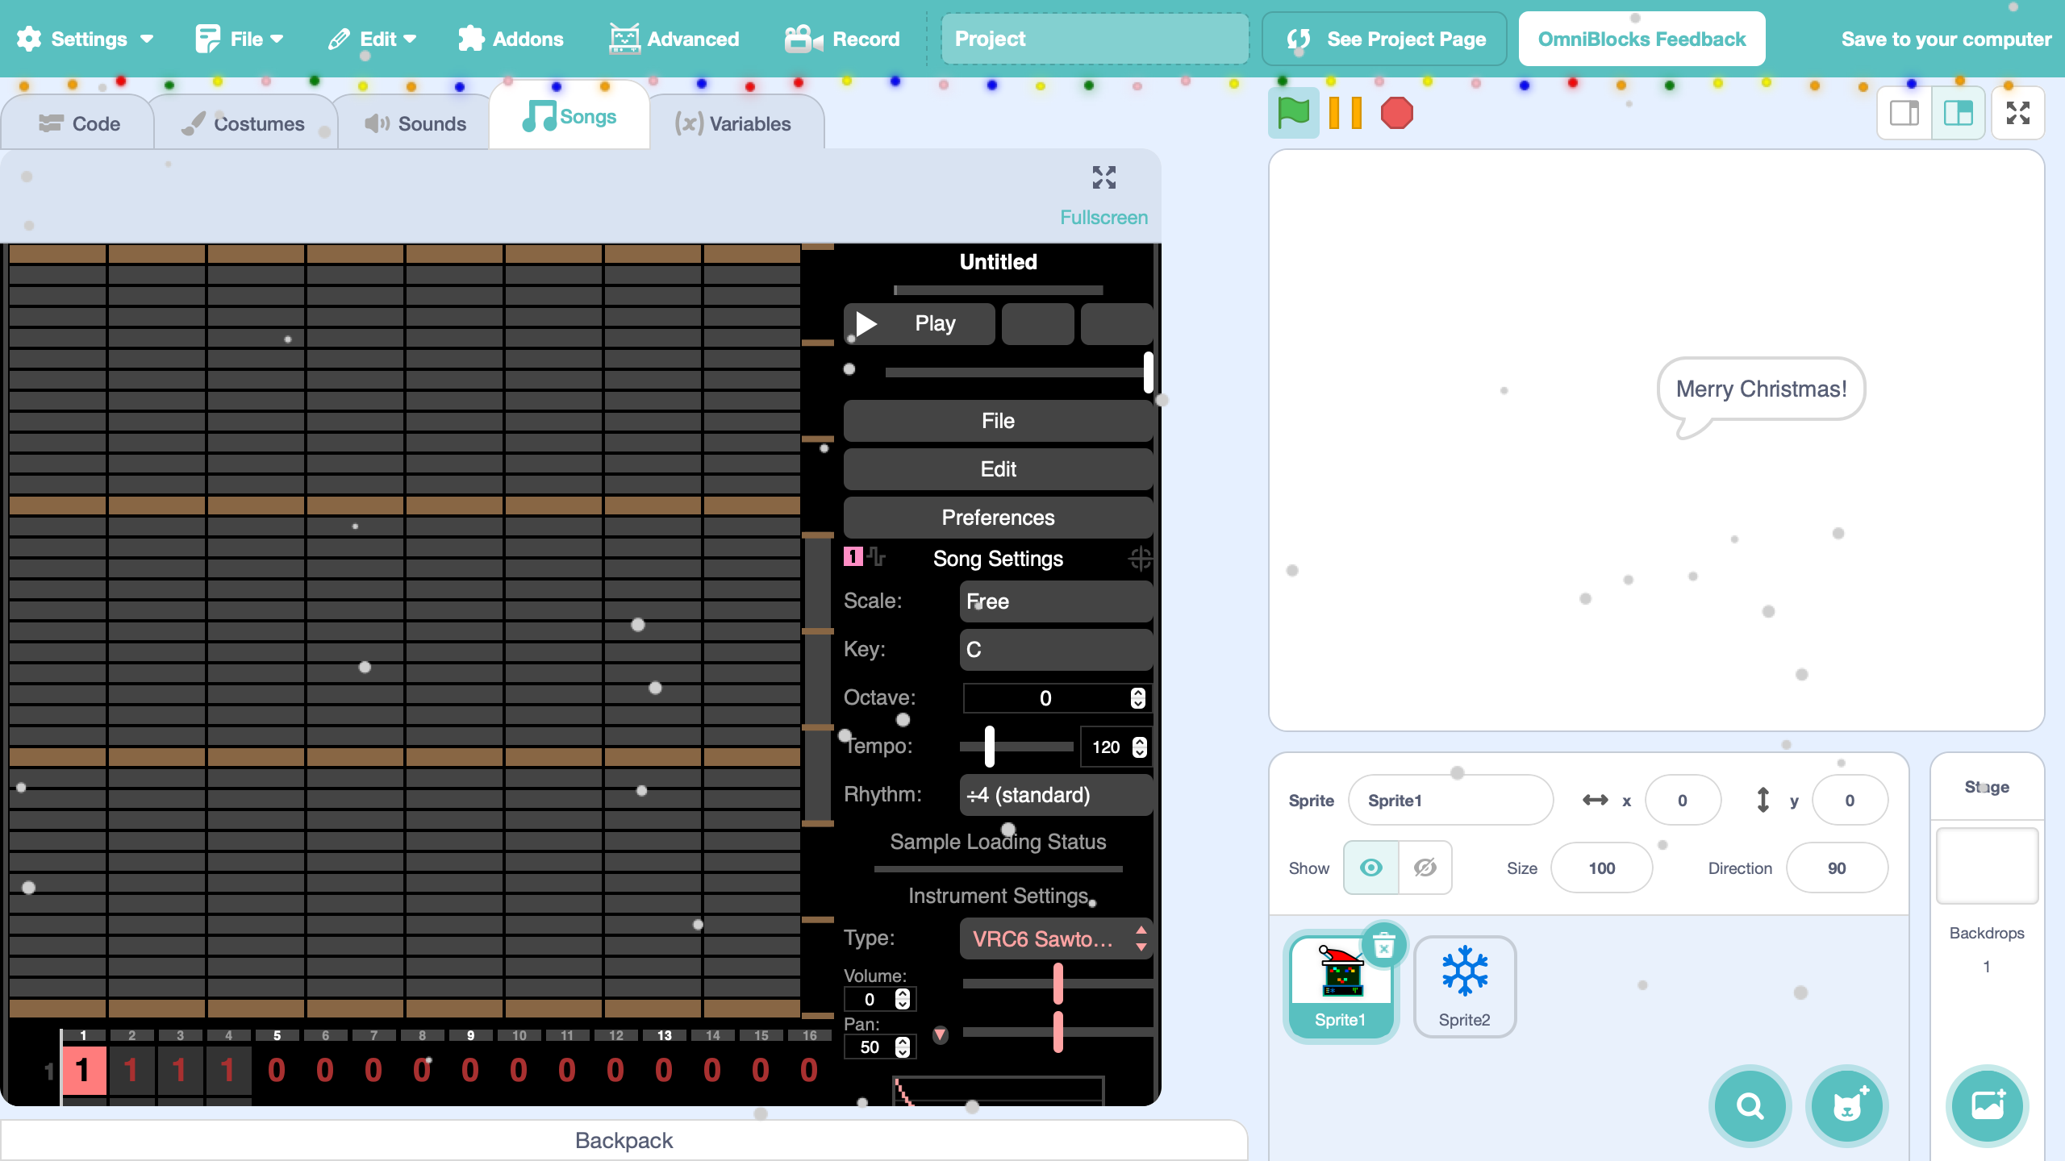Click the green flag to start
This screenshot has height=1161, width=2065.
[1293, 113]
